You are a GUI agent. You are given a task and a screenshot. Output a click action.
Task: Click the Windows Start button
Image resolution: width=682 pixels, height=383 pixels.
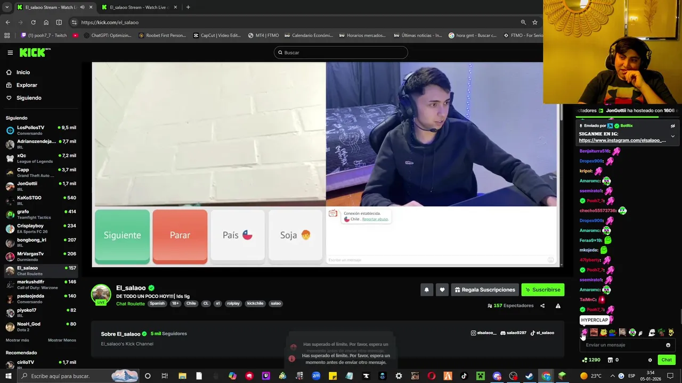[8, 376]
